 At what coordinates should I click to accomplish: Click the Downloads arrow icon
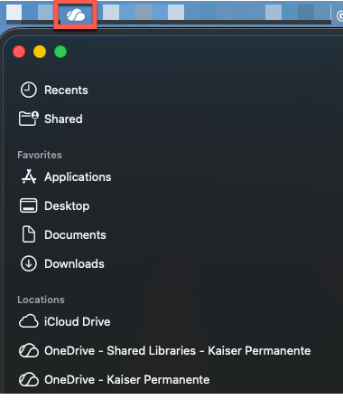point(29,263)
